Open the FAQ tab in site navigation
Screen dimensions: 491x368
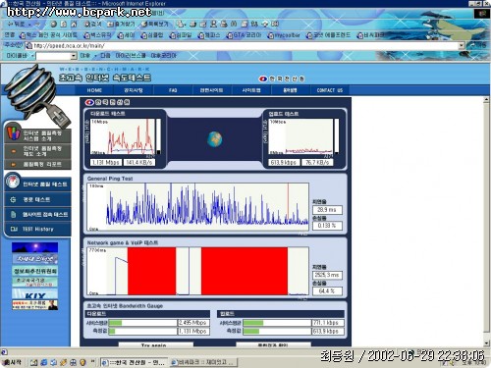pyautogui.click(x=173, y=90)
